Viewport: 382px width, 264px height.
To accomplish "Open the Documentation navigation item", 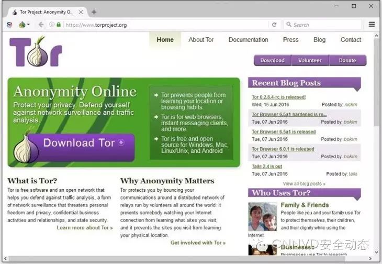I will 248,40.
